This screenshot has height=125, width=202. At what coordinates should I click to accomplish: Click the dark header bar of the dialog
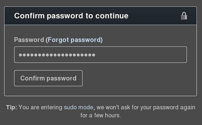tap(100, 16)
